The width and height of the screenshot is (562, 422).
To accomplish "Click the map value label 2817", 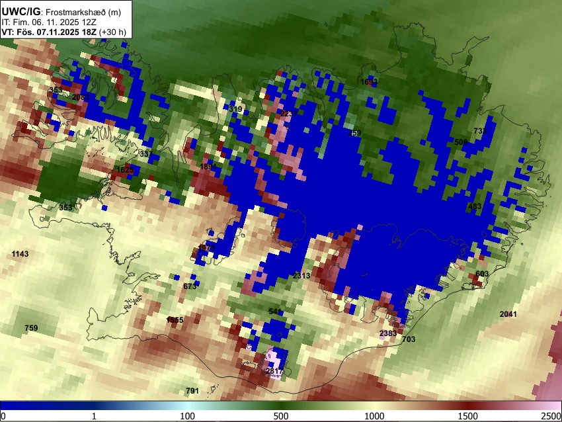I will point(274,371).
